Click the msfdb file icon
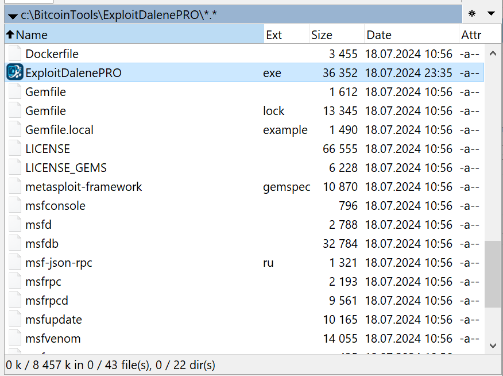 [x=15, y=243]
